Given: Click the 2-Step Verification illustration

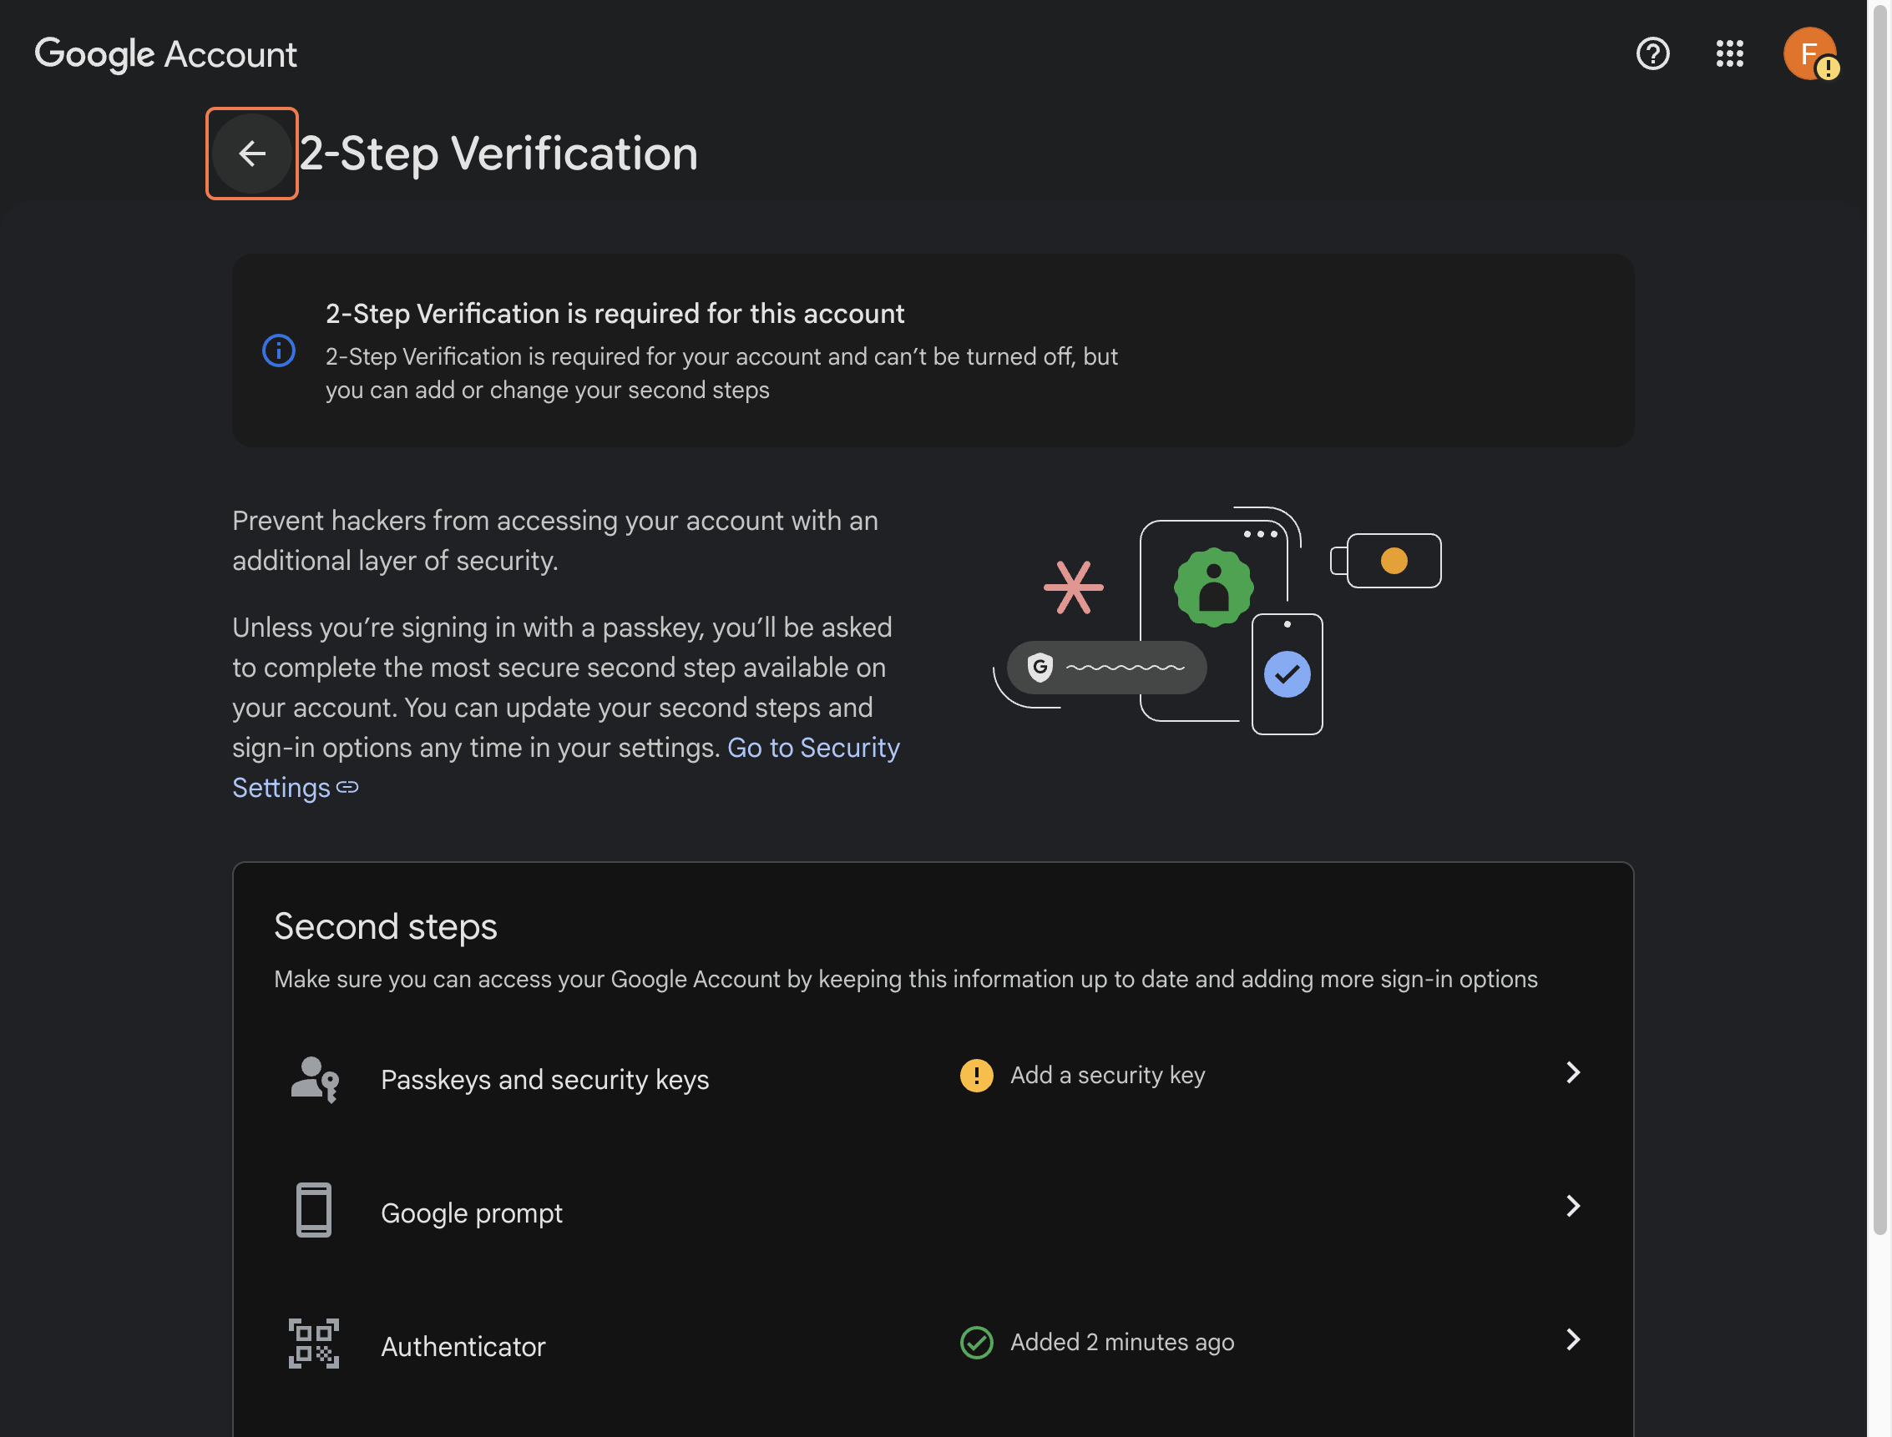Looking at the screenshot, I should click(1215, 620).
